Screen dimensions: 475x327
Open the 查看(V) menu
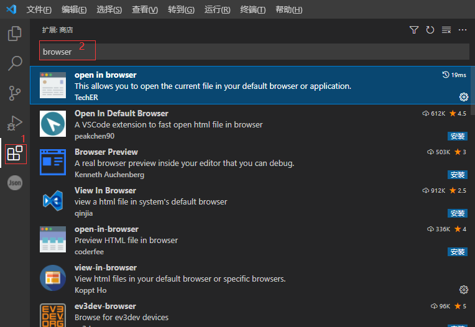(x=145, y=10)
